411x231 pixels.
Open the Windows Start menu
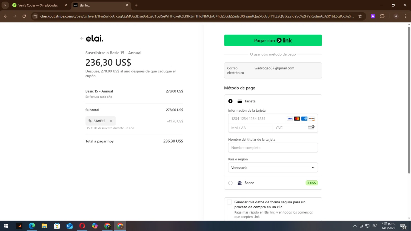point(6,226)
